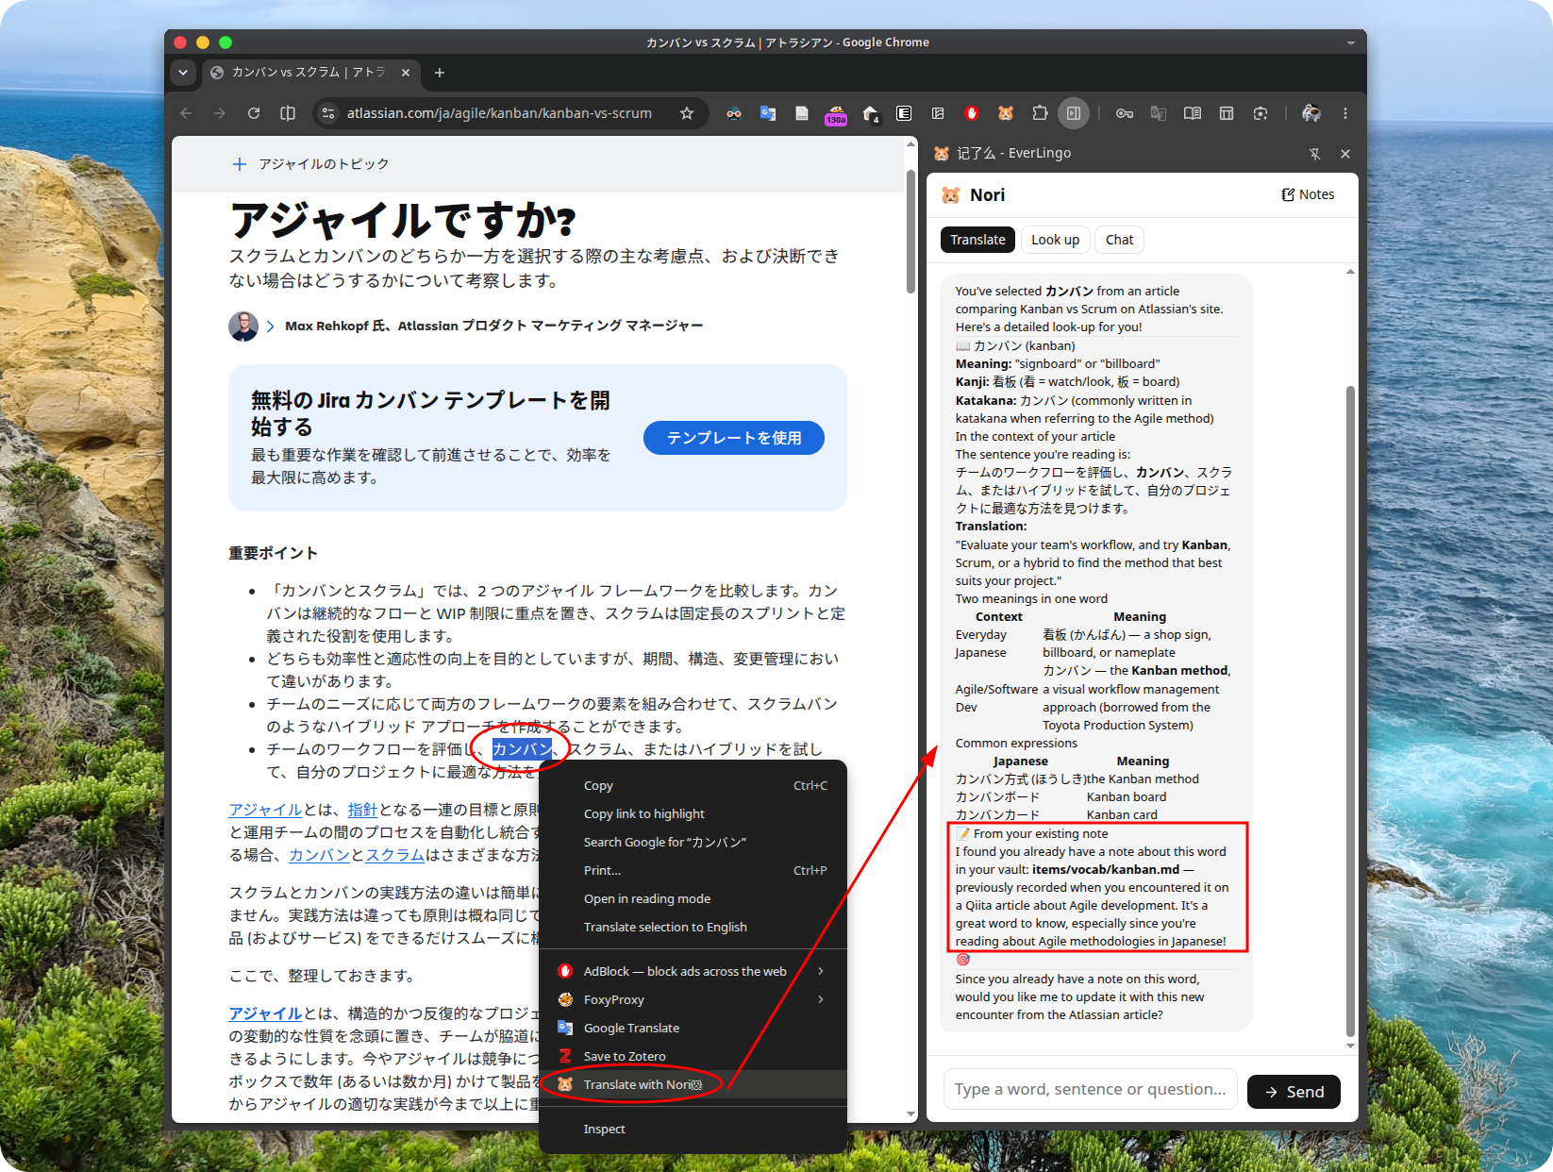Open extension with 130a purple badge
Image resolution: width=1553 pixels, height=1172 pixels.
(x=836, y=114)
